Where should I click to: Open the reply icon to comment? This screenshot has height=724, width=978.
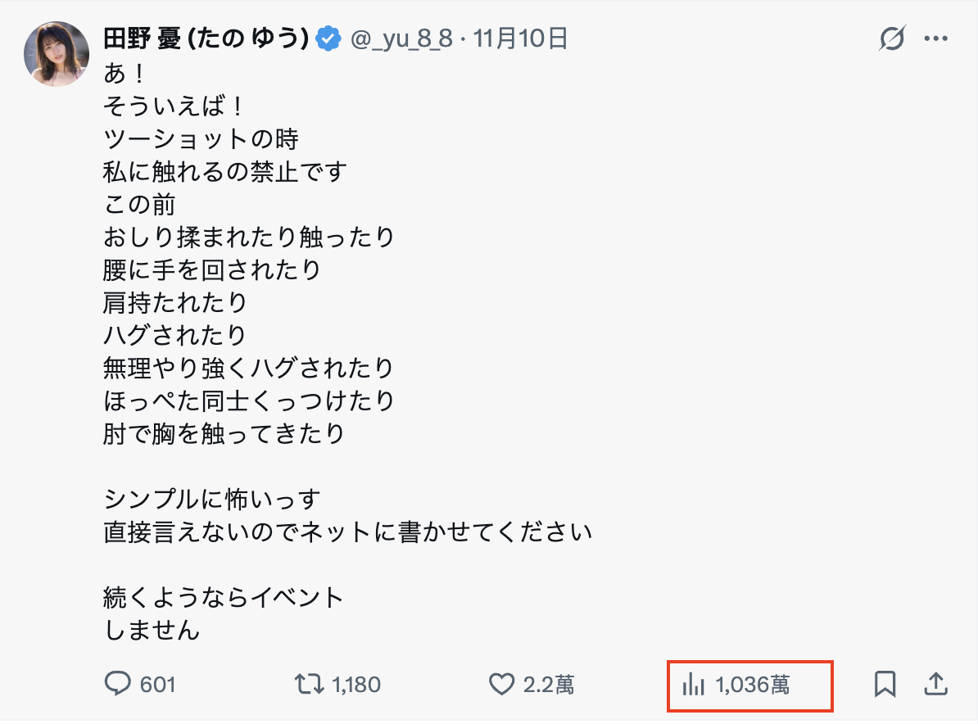point(117,684)
